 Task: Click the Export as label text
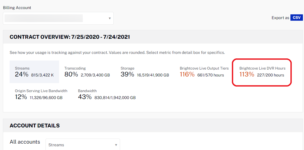pyautogui.click(x=280, y=18)
